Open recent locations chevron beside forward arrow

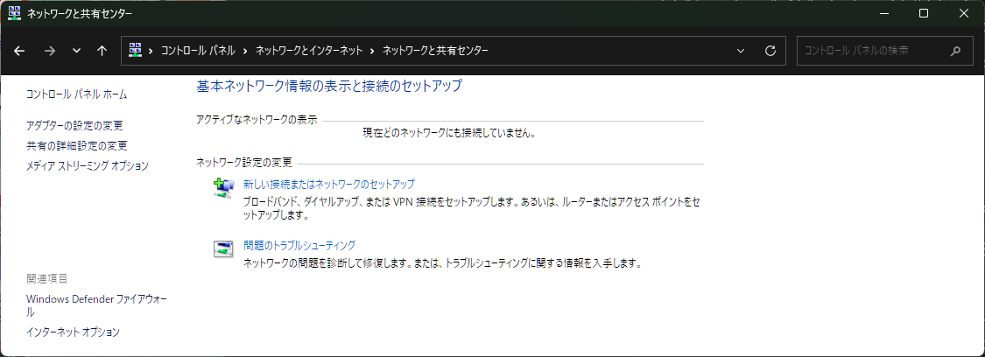click(x=77, y=51)
